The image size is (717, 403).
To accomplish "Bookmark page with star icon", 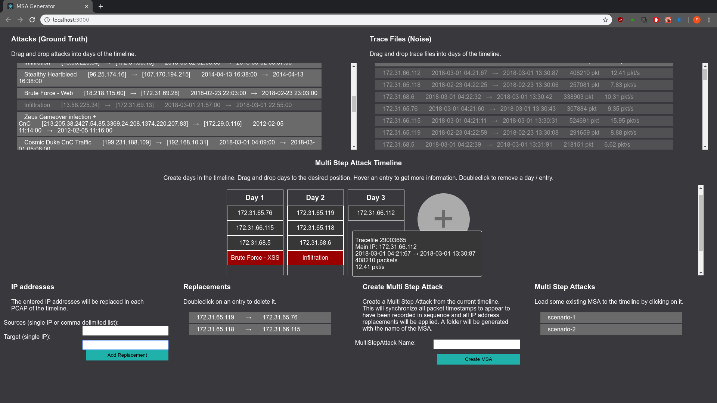I will 605,20.
